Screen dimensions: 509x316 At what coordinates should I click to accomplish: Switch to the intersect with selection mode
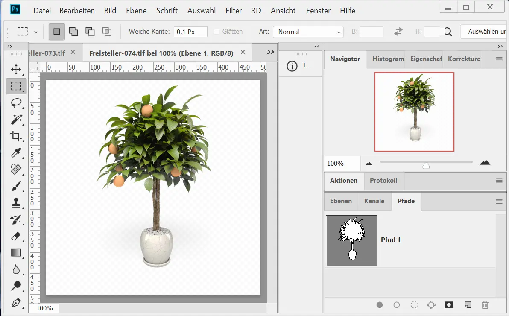pos(106,32)
